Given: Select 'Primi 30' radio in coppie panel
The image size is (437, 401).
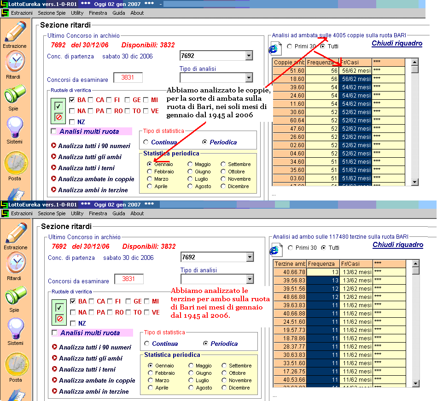Looking at the screenshot, I should [290, 46].
